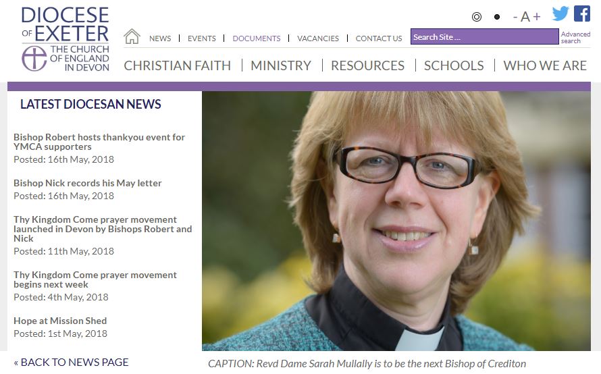This screenshot has width=601, height=374.
Task: Expand the Ministry menu
Action: (281, 65)
